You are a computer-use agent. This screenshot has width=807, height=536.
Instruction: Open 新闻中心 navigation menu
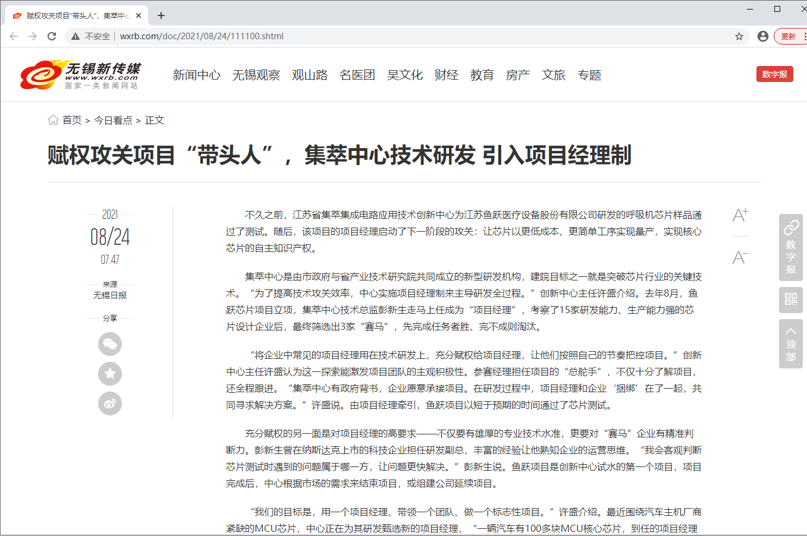(x=197, y=75)
